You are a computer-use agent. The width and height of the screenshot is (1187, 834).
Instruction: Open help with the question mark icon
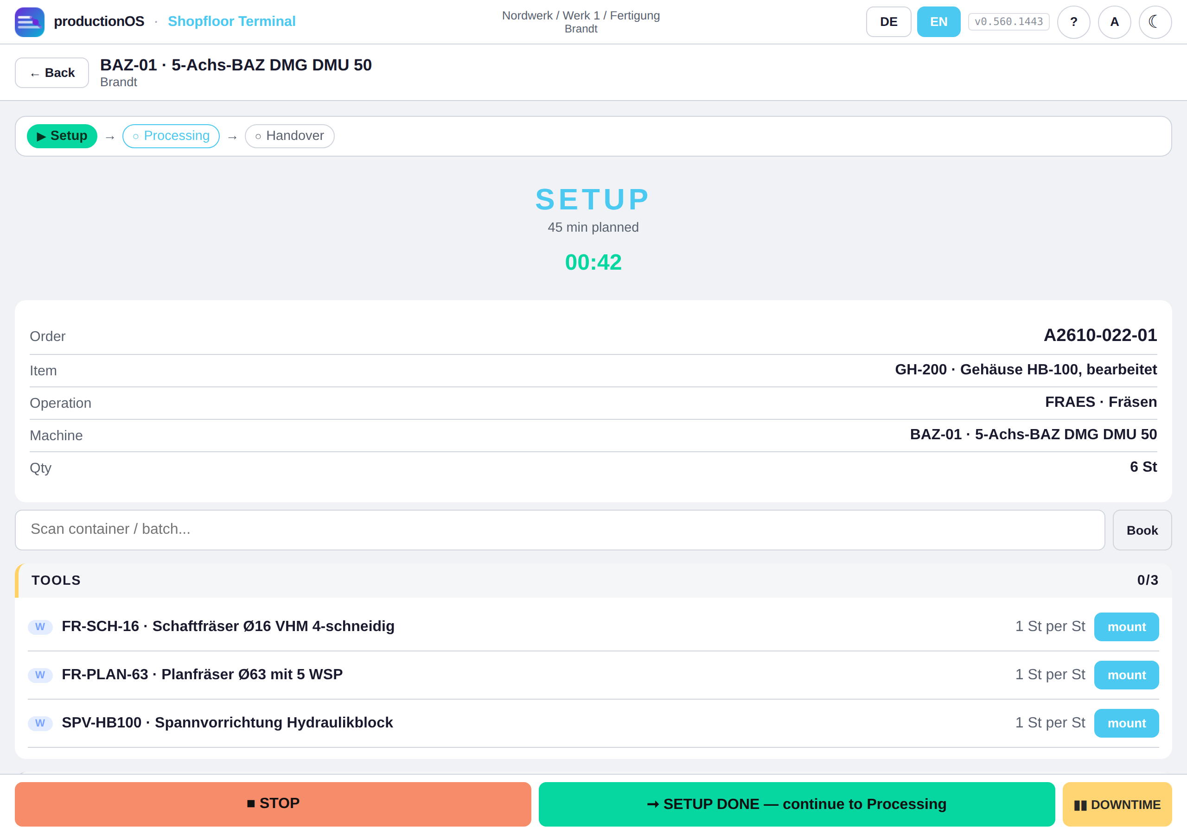click(x=1073, y=22)
